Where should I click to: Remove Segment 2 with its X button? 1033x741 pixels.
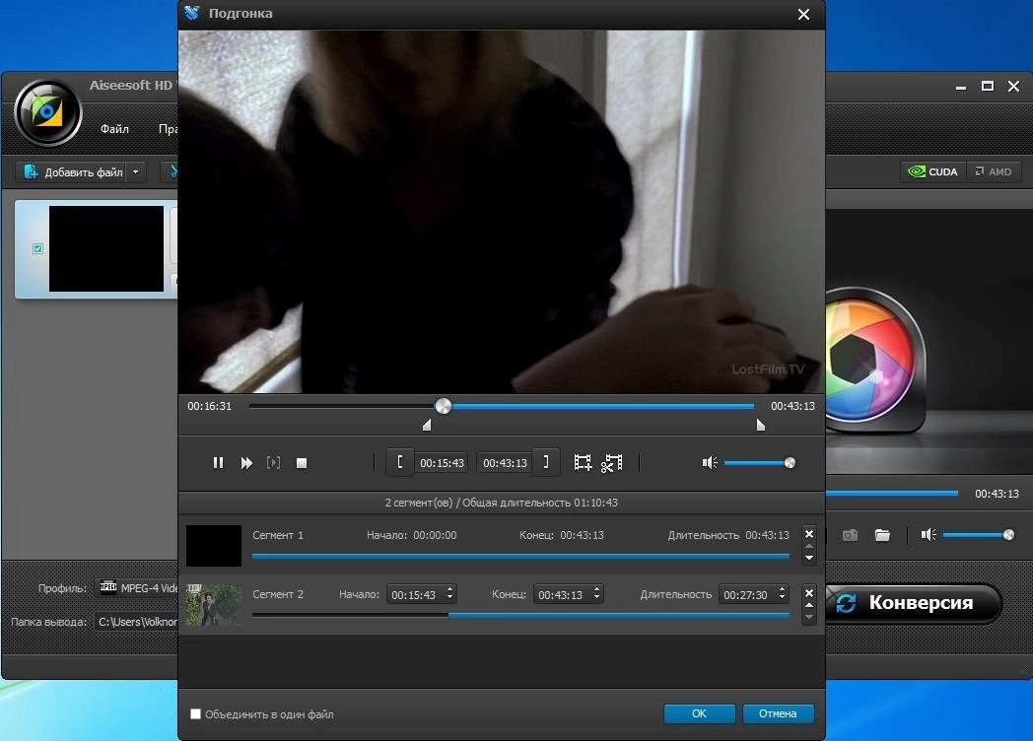point(809,593)
